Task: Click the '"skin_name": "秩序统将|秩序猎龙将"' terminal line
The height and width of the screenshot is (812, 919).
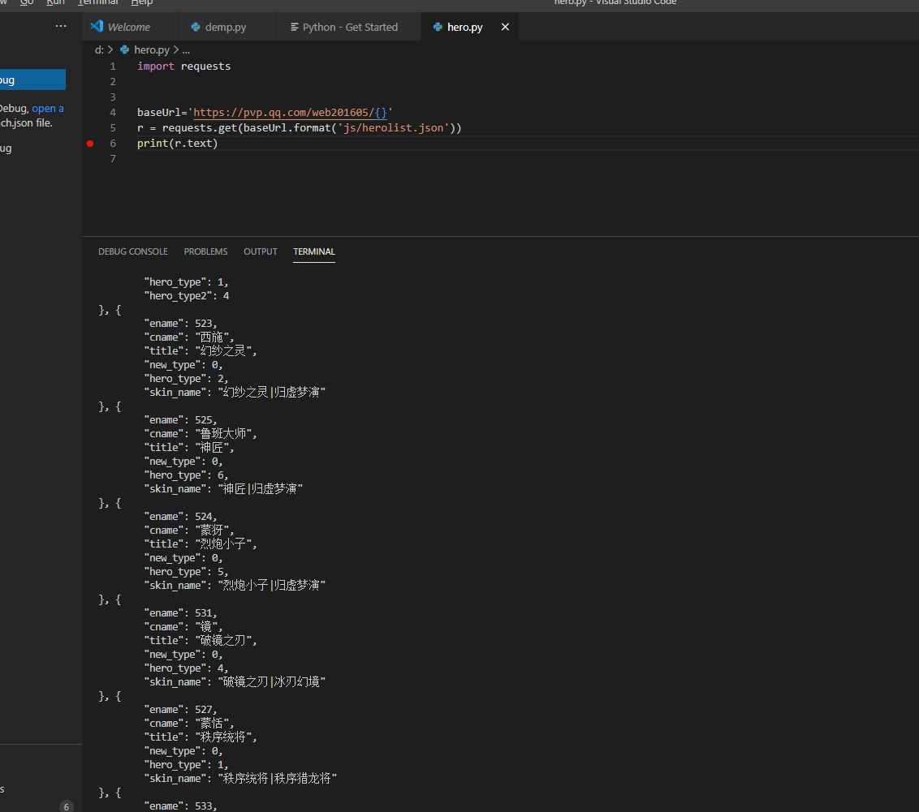Action: tap(240, 779)
